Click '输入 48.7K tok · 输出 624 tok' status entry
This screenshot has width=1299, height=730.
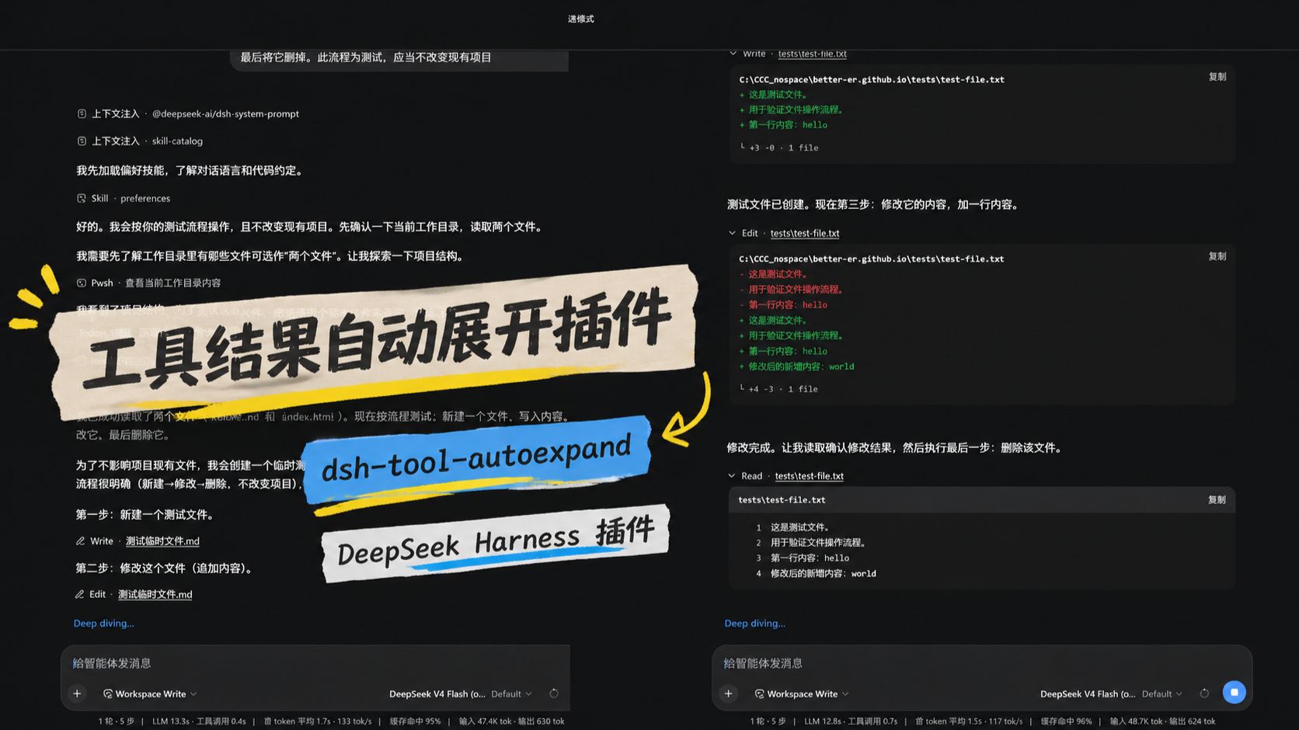[1163, 721]
